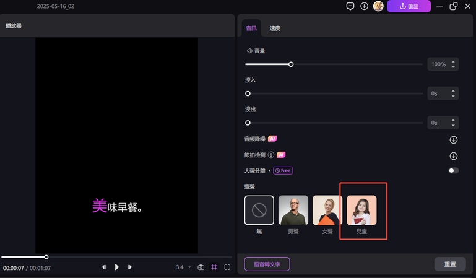Viewport: 476px width, 278px height.
Task: Switch to the 速度 tab
Action: tap(275, 28)
